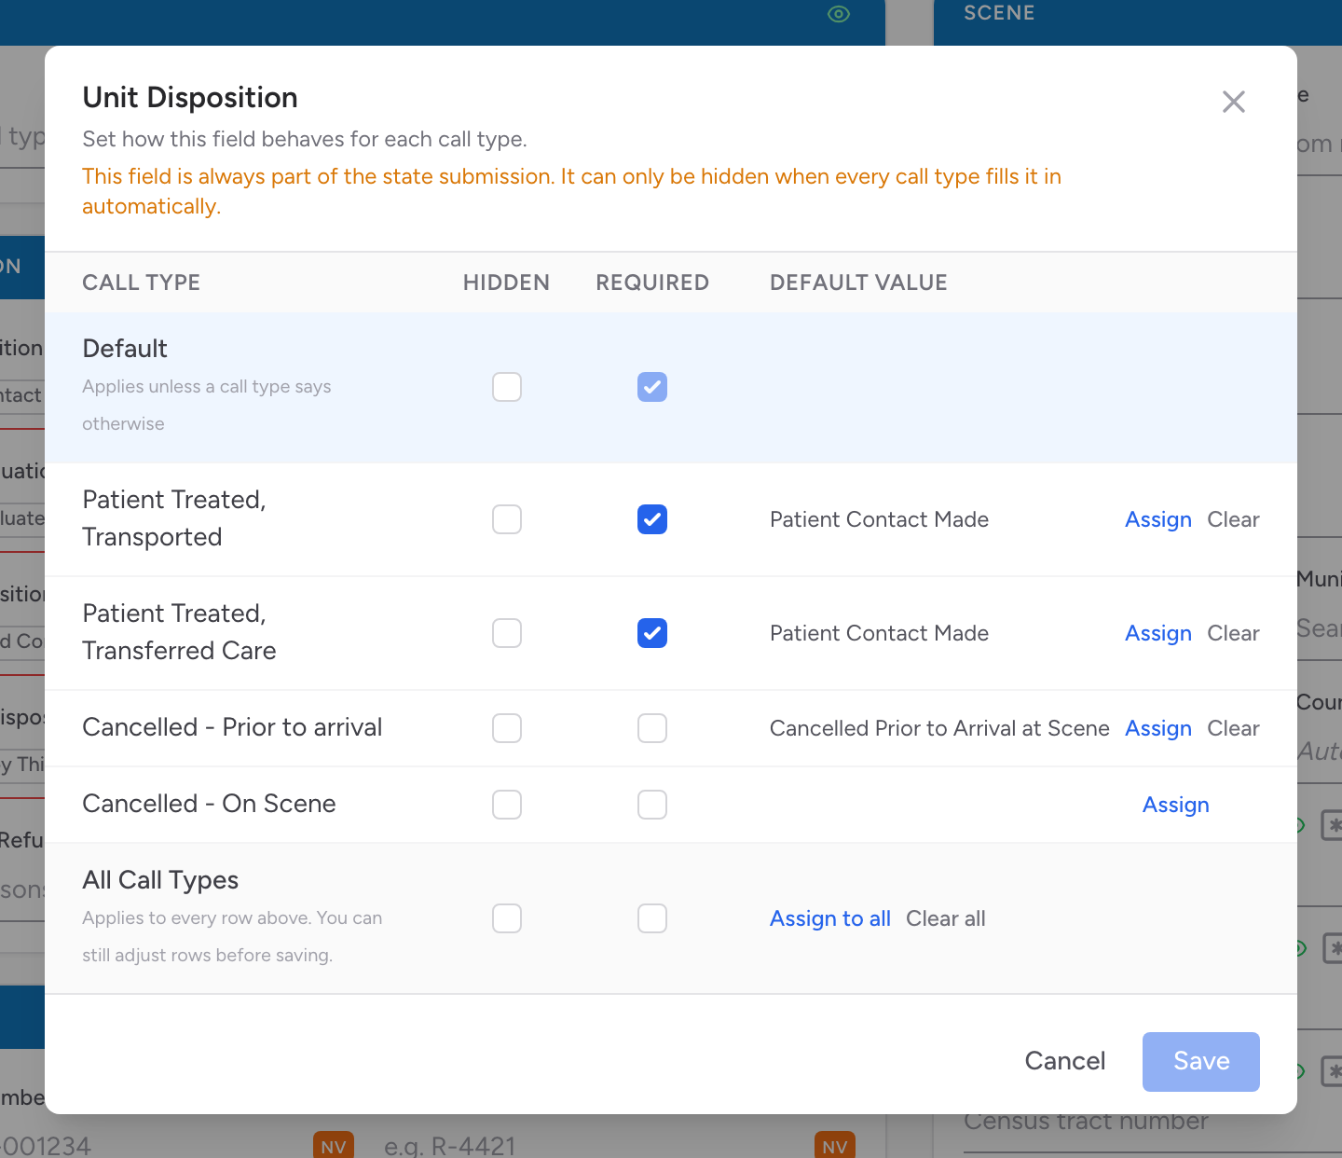Assign default for Cancelled - On Scene
Screen dimensions: 1342x1158
pyautogui.click(x=1176, y=805)
